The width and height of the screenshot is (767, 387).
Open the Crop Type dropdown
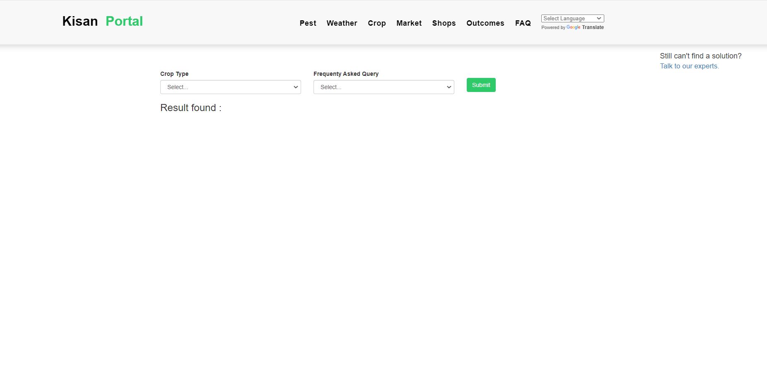pyautogui.click(x=230, y=87)
